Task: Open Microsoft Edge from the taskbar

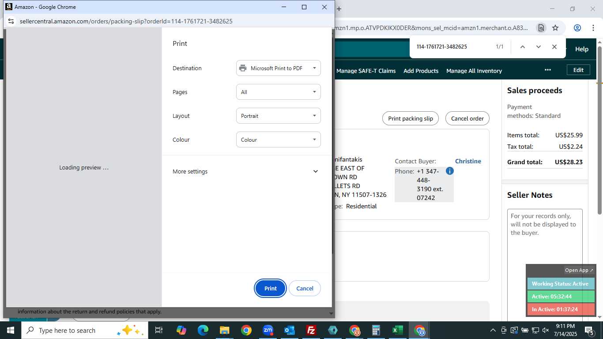Action: 203,330
